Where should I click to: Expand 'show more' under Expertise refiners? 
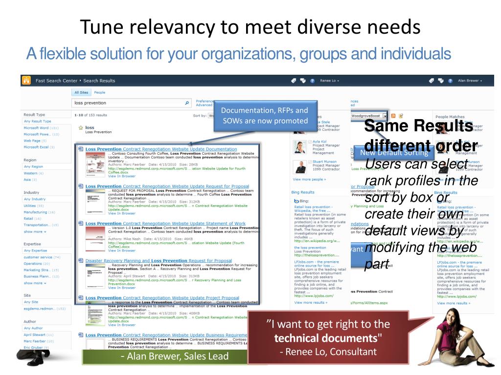point(35,283)
